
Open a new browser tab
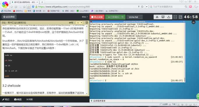pos(42,2)
